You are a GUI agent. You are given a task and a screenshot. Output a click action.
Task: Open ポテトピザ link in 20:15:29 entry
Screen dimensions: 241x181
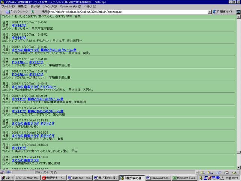pyautogui.click(x=19, y=148)
